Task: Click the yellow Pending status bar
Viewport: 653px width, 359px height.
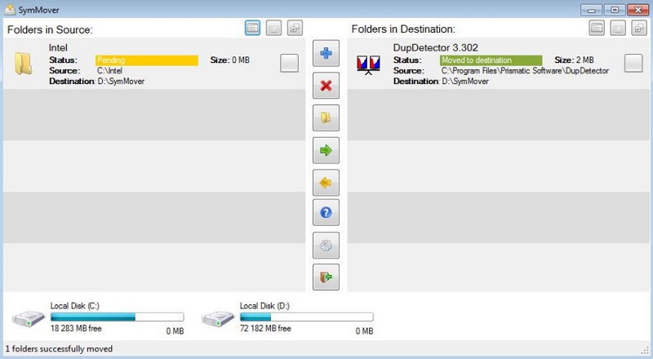Action: (147, 60)
